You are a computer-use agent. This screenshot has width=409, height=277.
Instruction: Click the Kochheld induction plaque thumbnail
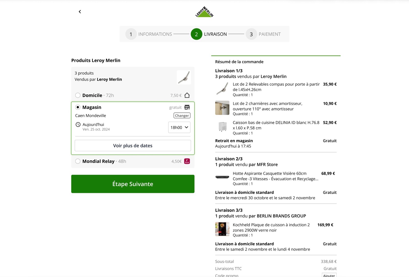(x=222, y=229)
